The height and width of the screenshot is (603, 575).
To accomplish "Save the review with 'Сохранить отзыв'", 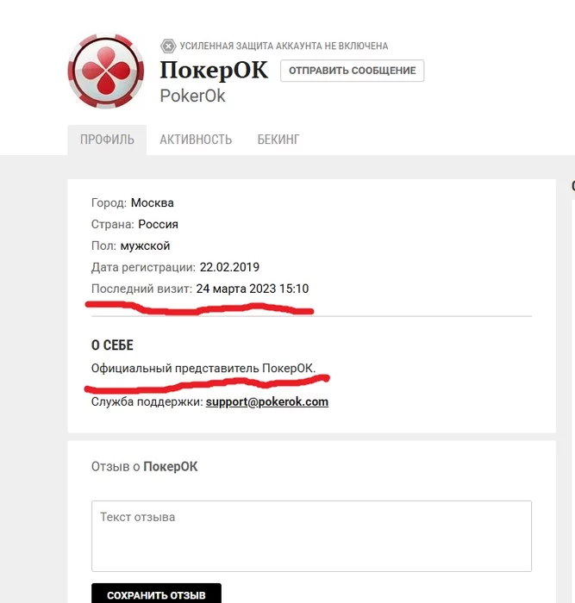I will tap(156, 594).
